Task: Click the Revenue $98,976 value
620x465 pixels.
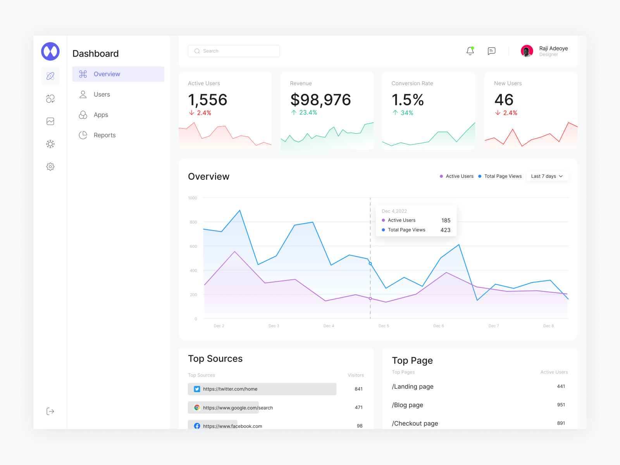Action: click(x=320, y=100)
